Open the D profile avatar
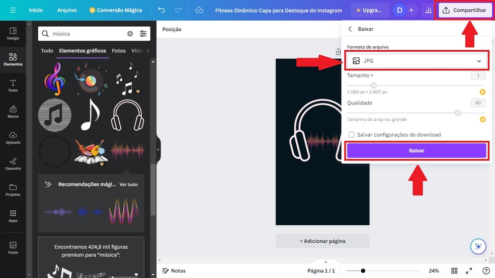The image size is (495, 278). coord(399,10)
